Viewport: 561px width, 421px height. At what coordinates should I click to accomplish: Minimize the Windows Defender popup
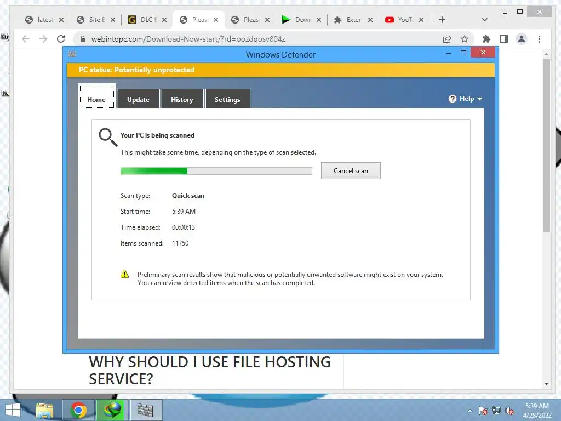coord(449,53)
